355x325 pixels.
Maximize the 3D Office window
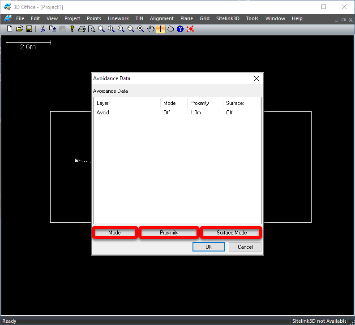324,7
